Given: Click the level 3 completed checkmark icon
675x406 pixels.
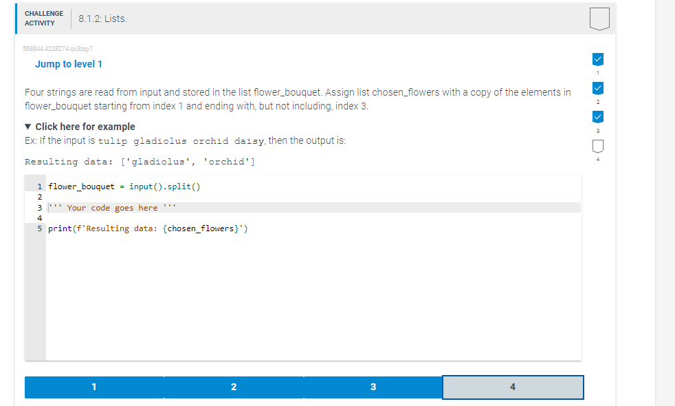Looking at the screenshot, I should [x=597, y=117].
